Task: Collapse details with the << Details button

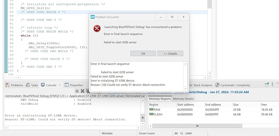Action: point(170,53)
